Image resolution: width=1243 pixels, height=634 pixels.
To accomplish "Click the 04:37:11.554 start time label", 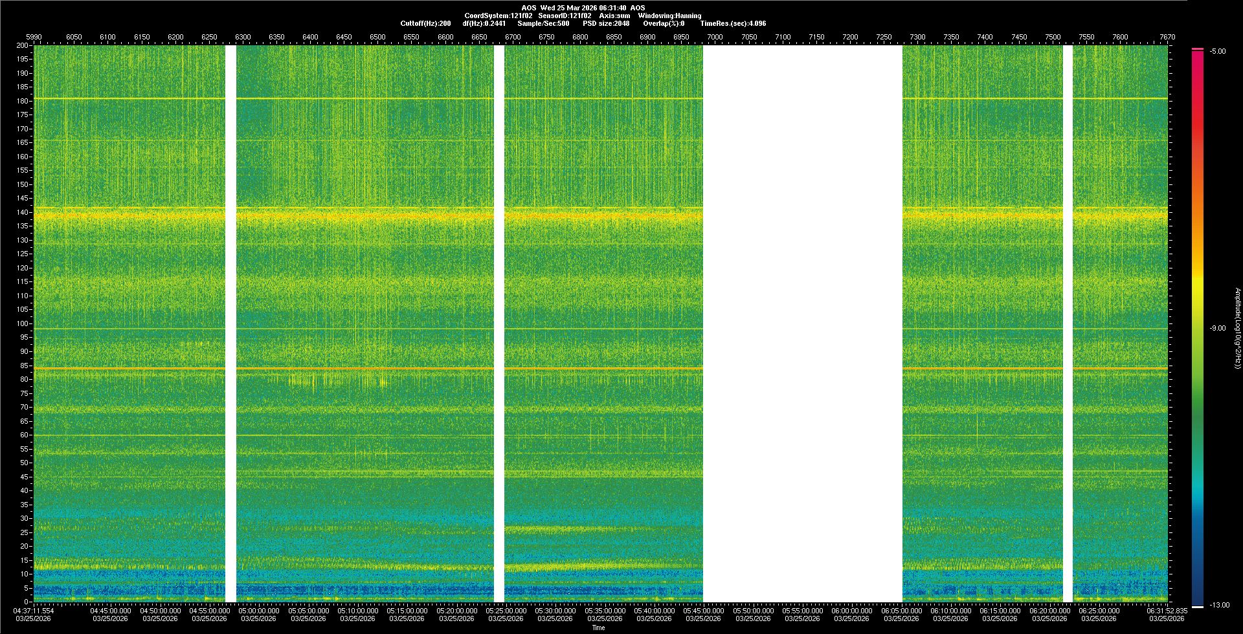I will (x=34, y=611).
